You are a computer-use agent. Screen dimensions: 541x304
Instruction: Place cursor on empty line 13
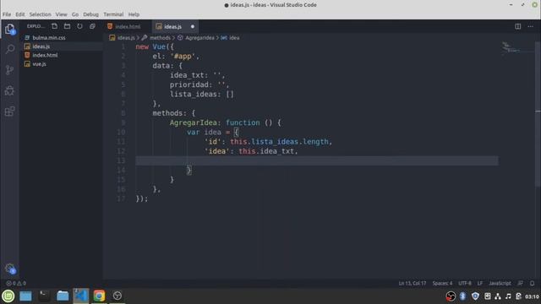317,160
